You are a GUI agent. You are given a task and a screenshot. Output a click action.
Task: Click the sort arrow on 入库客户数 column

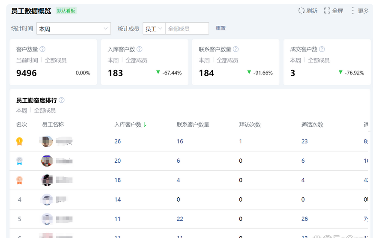[x=145, y=125]
